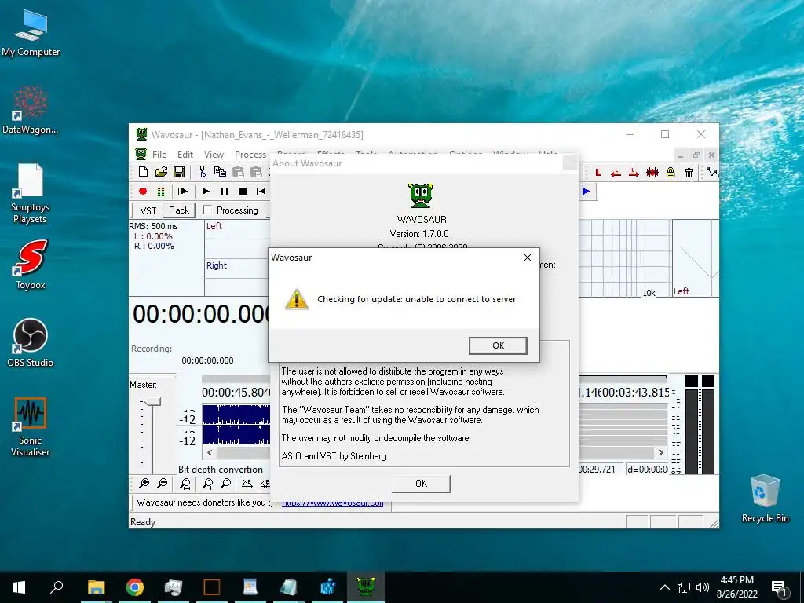Click the vertical zoom out magnifier icon

(x=225, y=483)
